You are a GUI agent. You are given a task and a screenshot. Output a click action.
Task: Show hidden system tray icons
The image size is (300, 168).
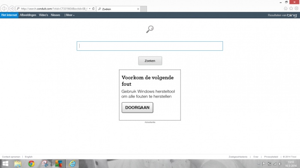pos(259,164)
